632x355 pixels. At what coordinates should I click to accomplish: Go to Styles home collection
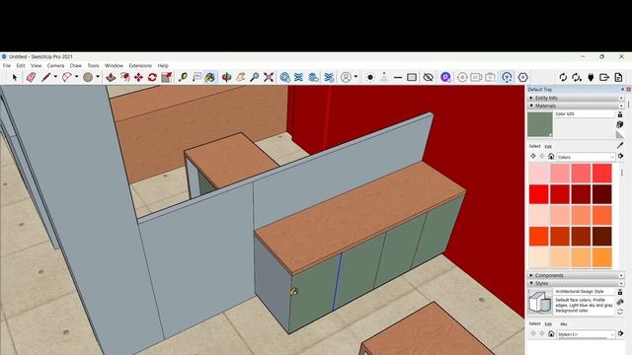tap(551, 333)
